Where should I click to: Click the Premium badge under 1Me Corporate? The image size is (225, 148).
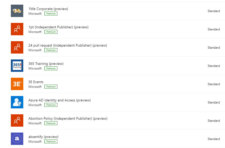click(x=51, y=14)
